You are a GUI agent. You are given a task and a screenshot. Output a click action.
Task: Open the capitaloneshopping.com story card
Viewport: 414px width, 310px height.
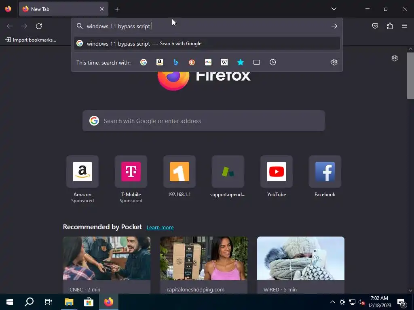204,265
